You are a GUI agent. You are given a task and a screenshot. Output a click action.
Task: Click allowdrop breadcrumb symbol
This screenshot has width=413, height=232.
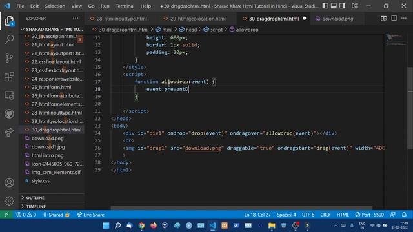[x=244, y=30]
